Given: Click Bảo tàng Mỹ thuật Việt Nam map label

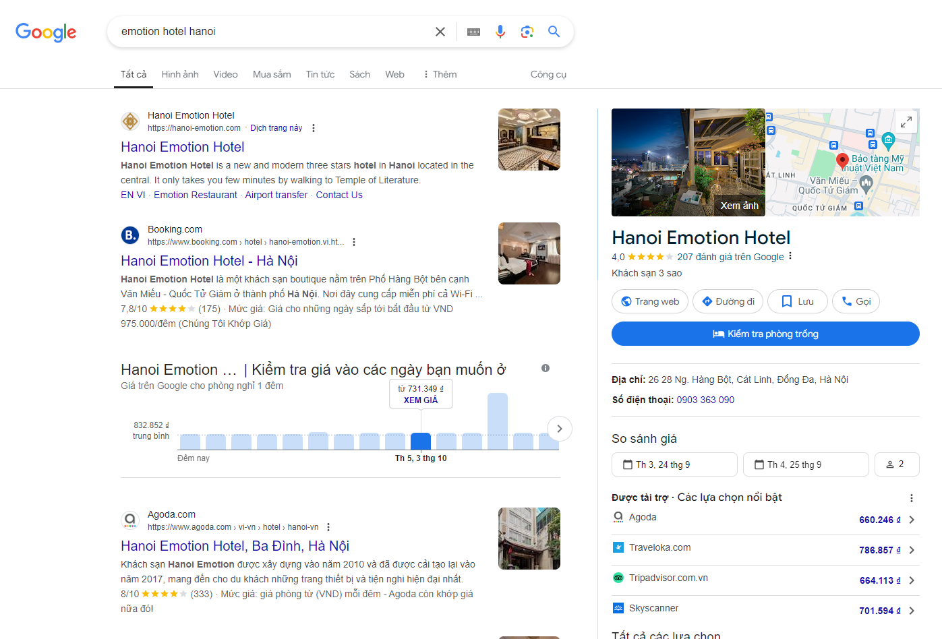Looking at the screenshot, I should tap(877, 163).
